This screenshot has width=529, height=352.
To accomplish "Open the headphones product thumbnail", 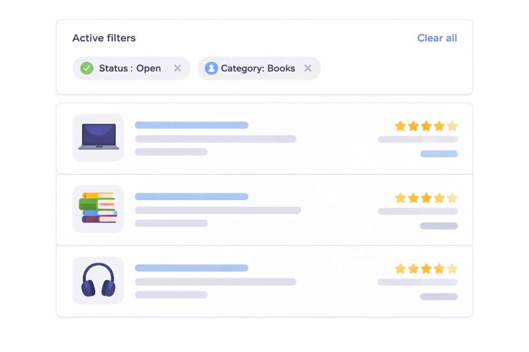I will (x=98, y=280).
